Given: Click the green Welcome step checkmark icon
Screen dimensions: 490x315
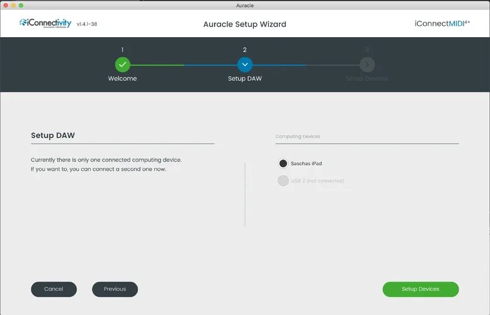Looking at the screenshot, I should [122, 65].
